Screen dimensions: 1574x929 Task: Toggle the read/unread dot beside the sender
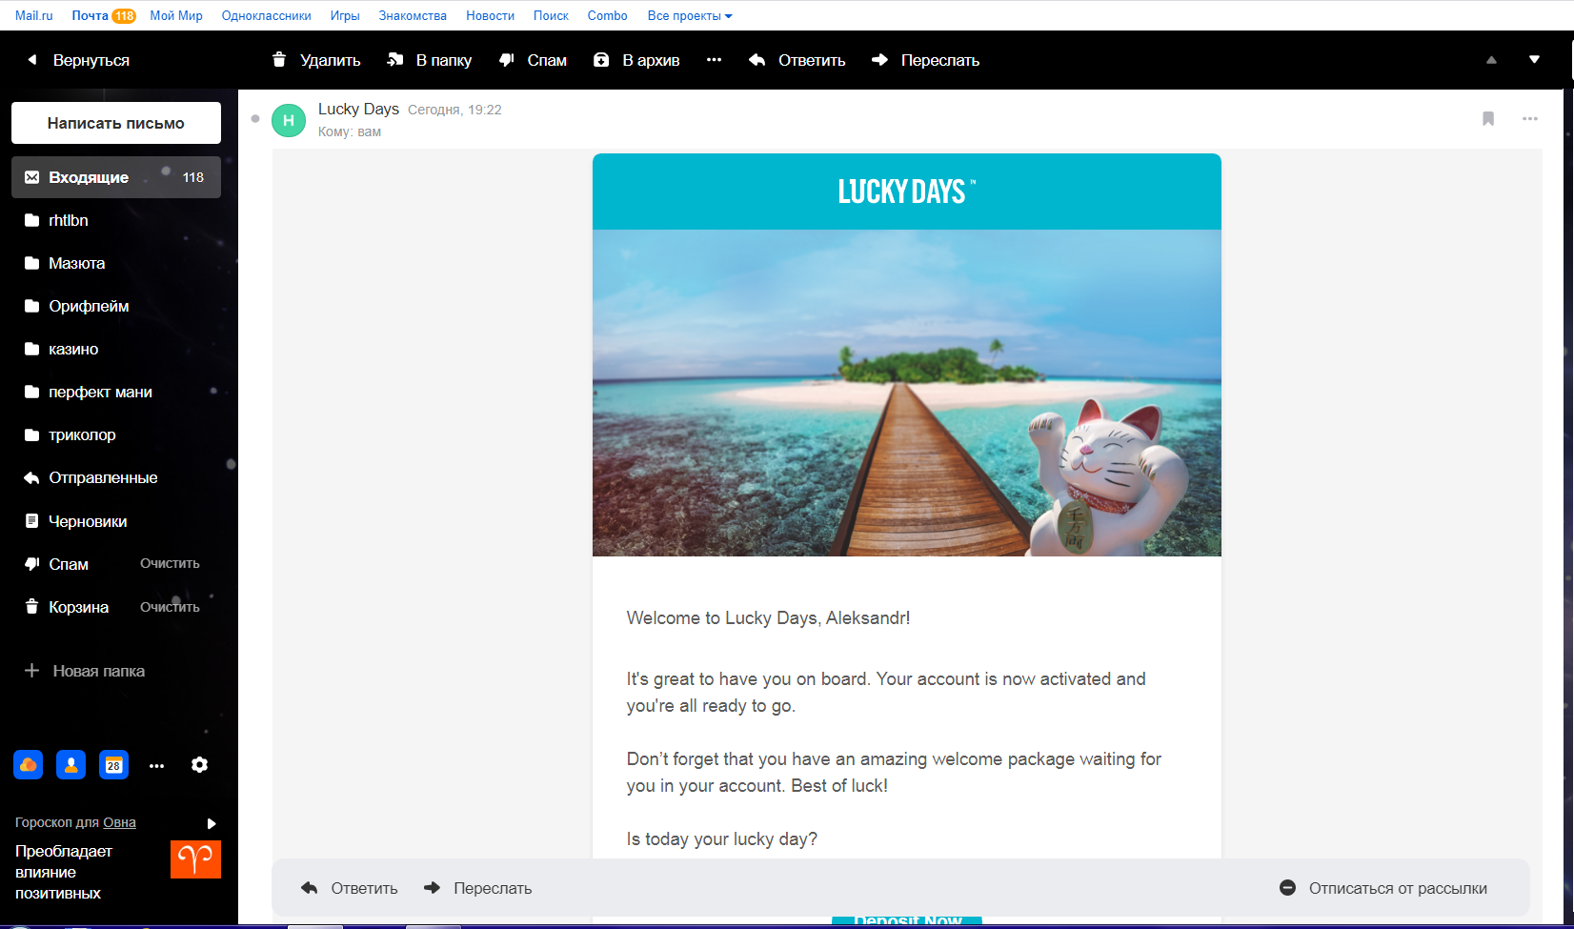(255, 119)
